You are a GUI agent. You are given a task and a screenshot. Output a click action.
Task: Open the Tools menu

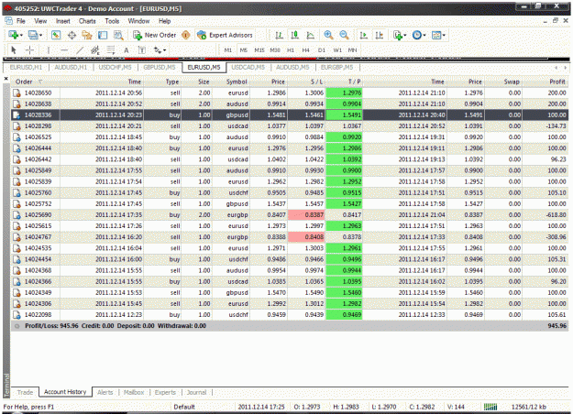coord(112,21)
